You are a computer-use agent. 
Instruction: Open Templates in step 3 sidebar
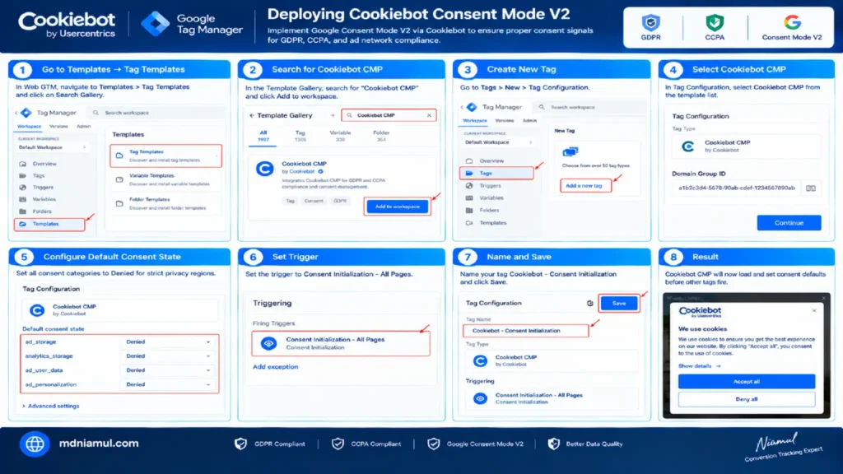click(x=493, y=222)
